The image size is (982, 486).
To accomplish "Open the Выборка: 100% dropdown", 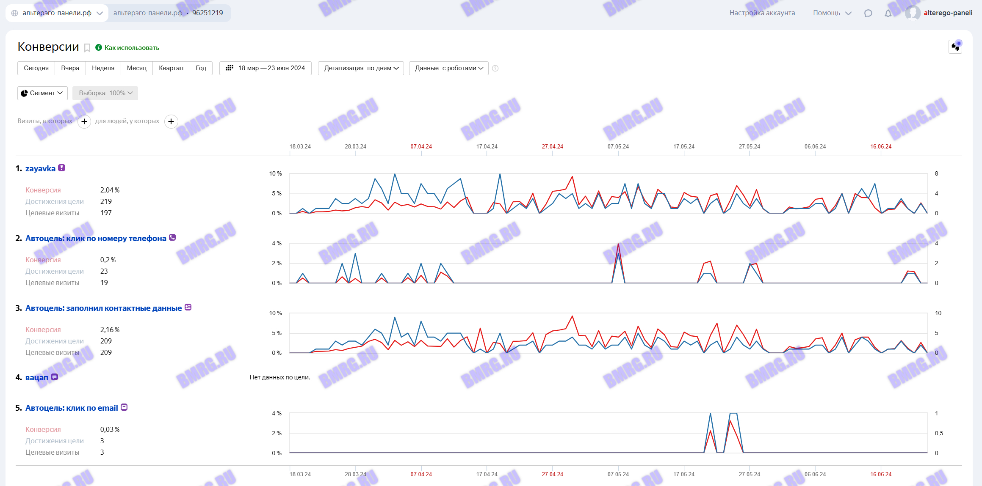I will point(105,93).
